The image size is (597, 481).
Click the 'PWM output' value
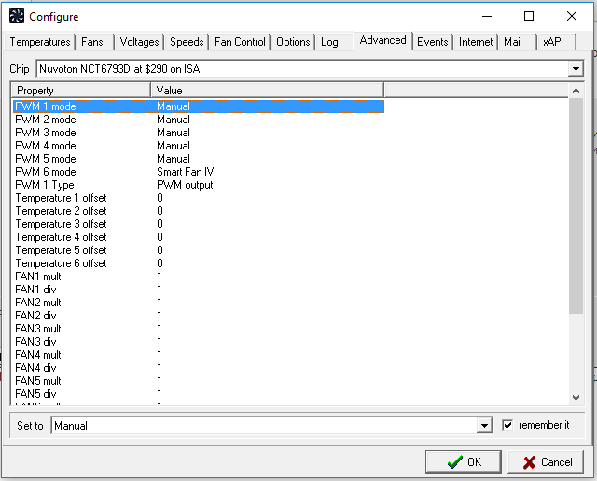[185, 185]
